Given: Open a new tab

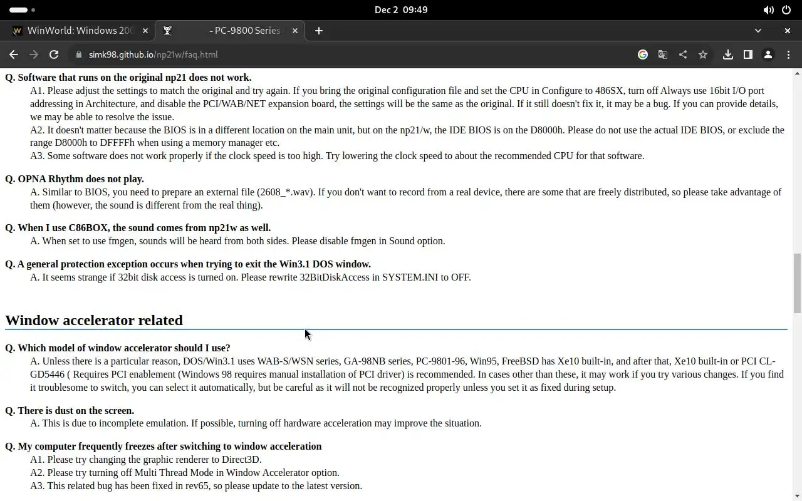Looking at the screenshot, I should coord(319,30).
